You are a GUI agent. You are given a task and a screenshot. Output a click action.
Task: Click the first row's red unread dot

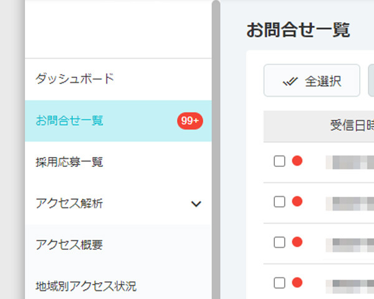click(x=297, y=161)
